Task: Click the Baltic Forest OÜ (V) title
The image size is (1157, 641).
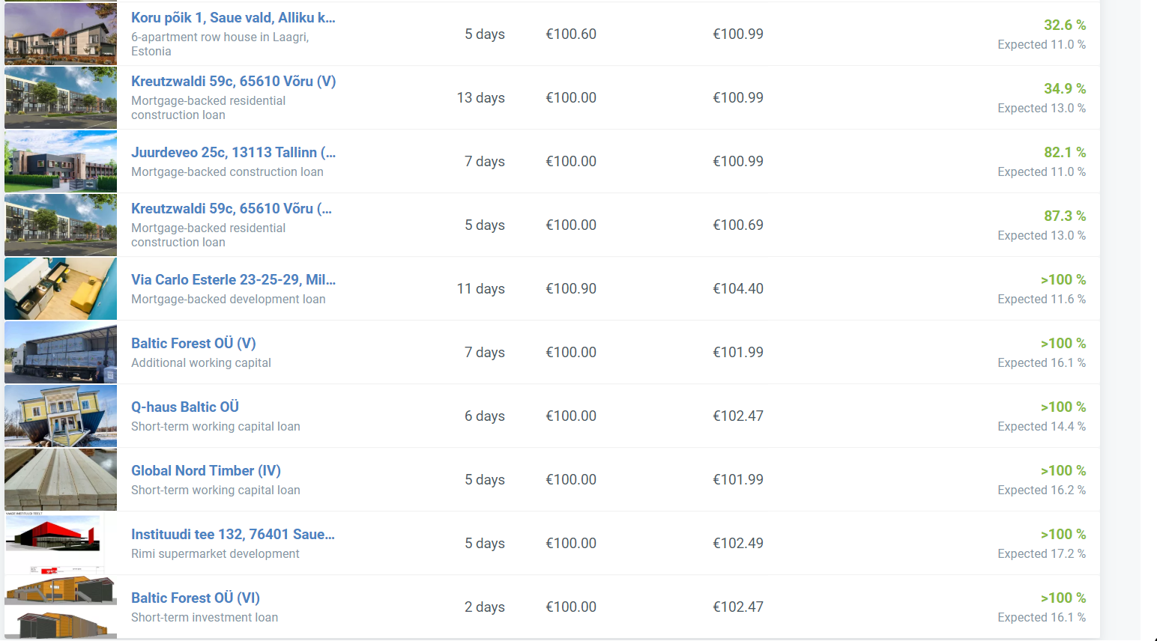Action: (x=193, y=344)
